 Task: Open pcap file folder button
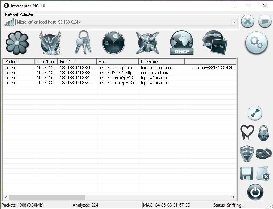[x=265, y=21]
